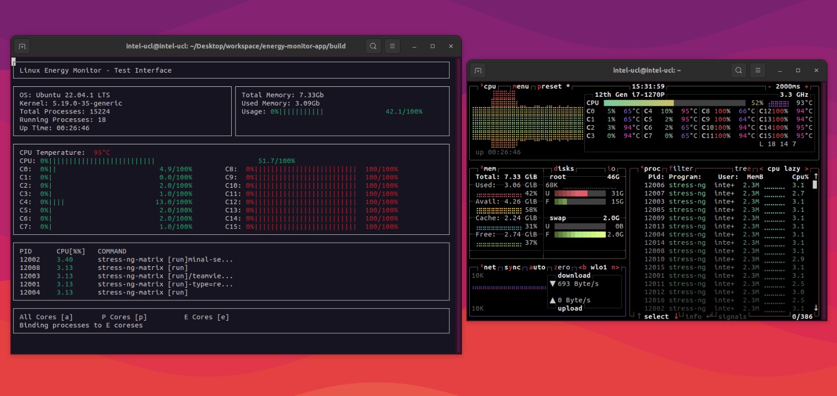Image resolution: width=837 pixels, height=396 pixels.
Task: Click the select up arrow in btop footer
Action: [639, 316]
